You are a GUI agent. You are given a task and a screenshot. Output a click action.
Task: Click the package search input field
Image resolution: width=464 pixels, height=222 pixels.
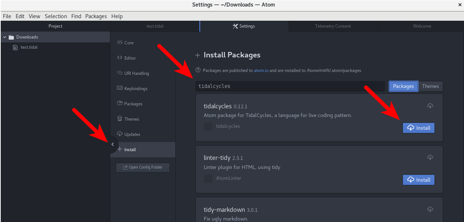click(290, 86)
